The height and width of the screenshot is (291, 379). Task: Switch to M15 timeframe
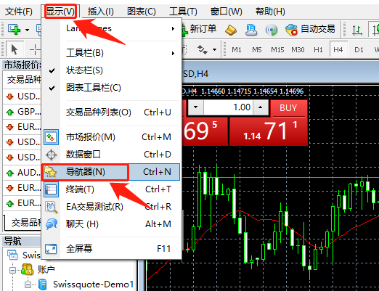click(x=277, y=50)
